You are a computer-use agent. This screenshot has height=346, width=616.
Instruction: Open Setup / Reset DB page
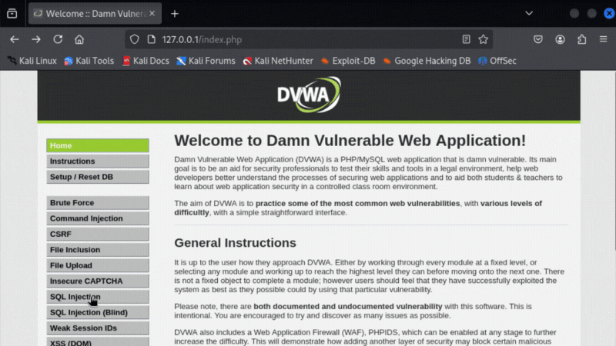click(98, 177)
